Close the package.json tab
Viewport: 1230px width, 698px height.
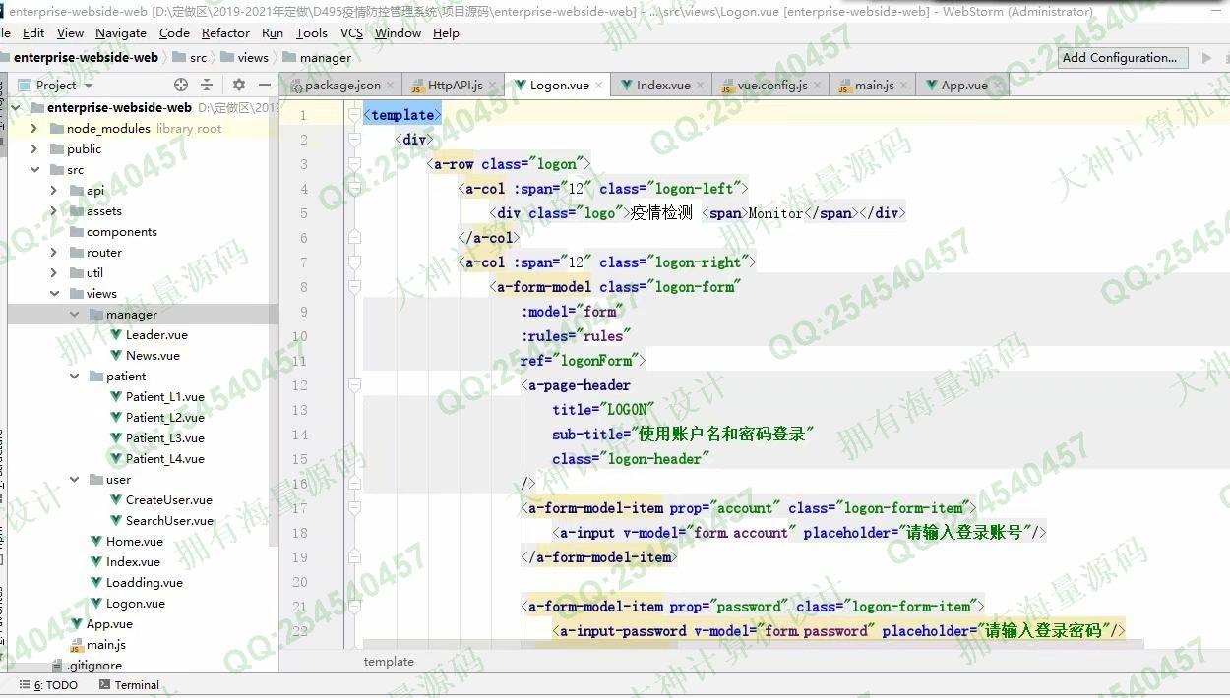tap(391, 86)
